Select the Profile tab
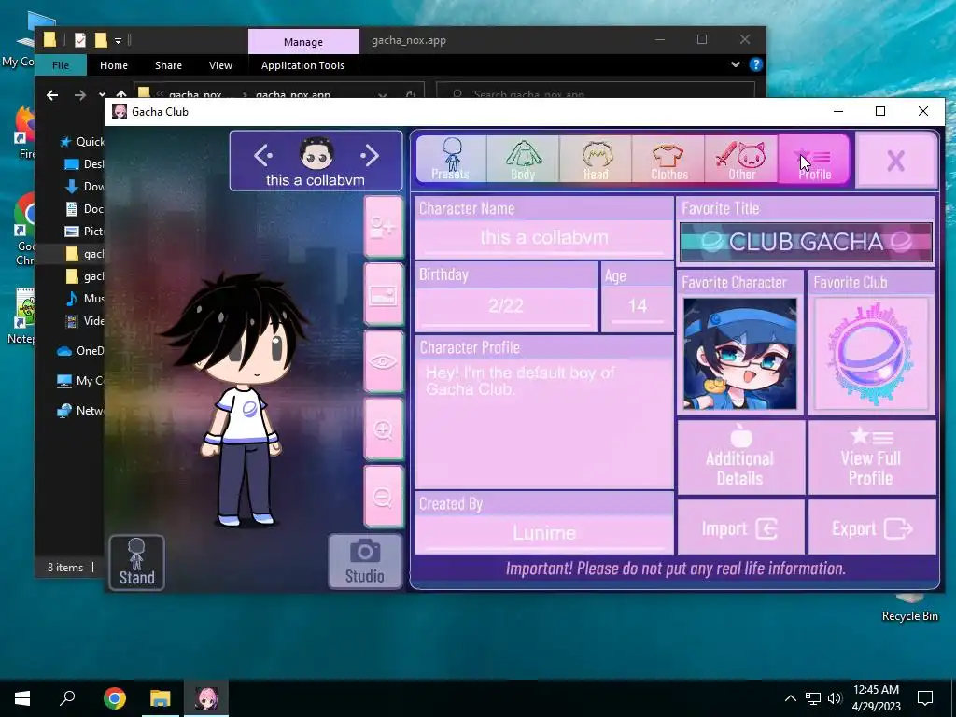The image size is (956, 717). click(814, 159)
